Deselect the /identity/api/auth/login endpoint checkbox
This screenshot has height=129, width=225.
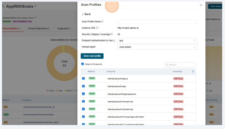tap(83, 86)
